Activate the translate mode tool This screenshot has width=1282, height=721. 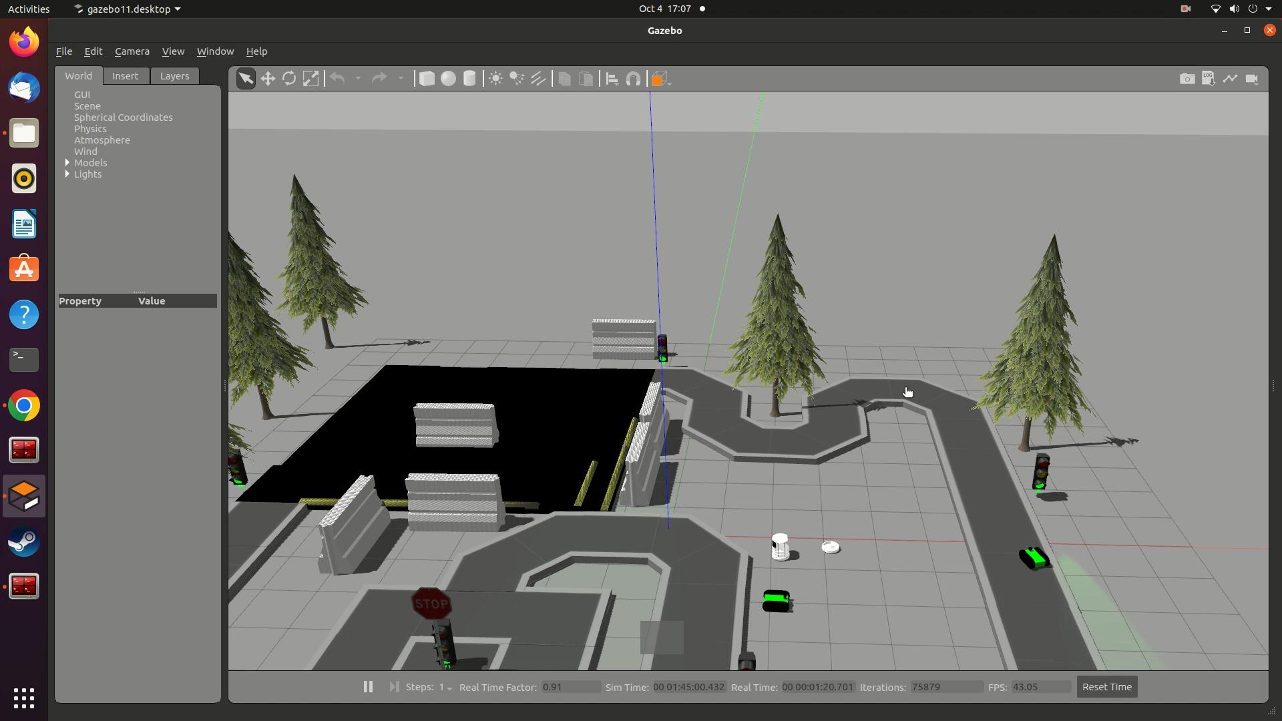268,79
